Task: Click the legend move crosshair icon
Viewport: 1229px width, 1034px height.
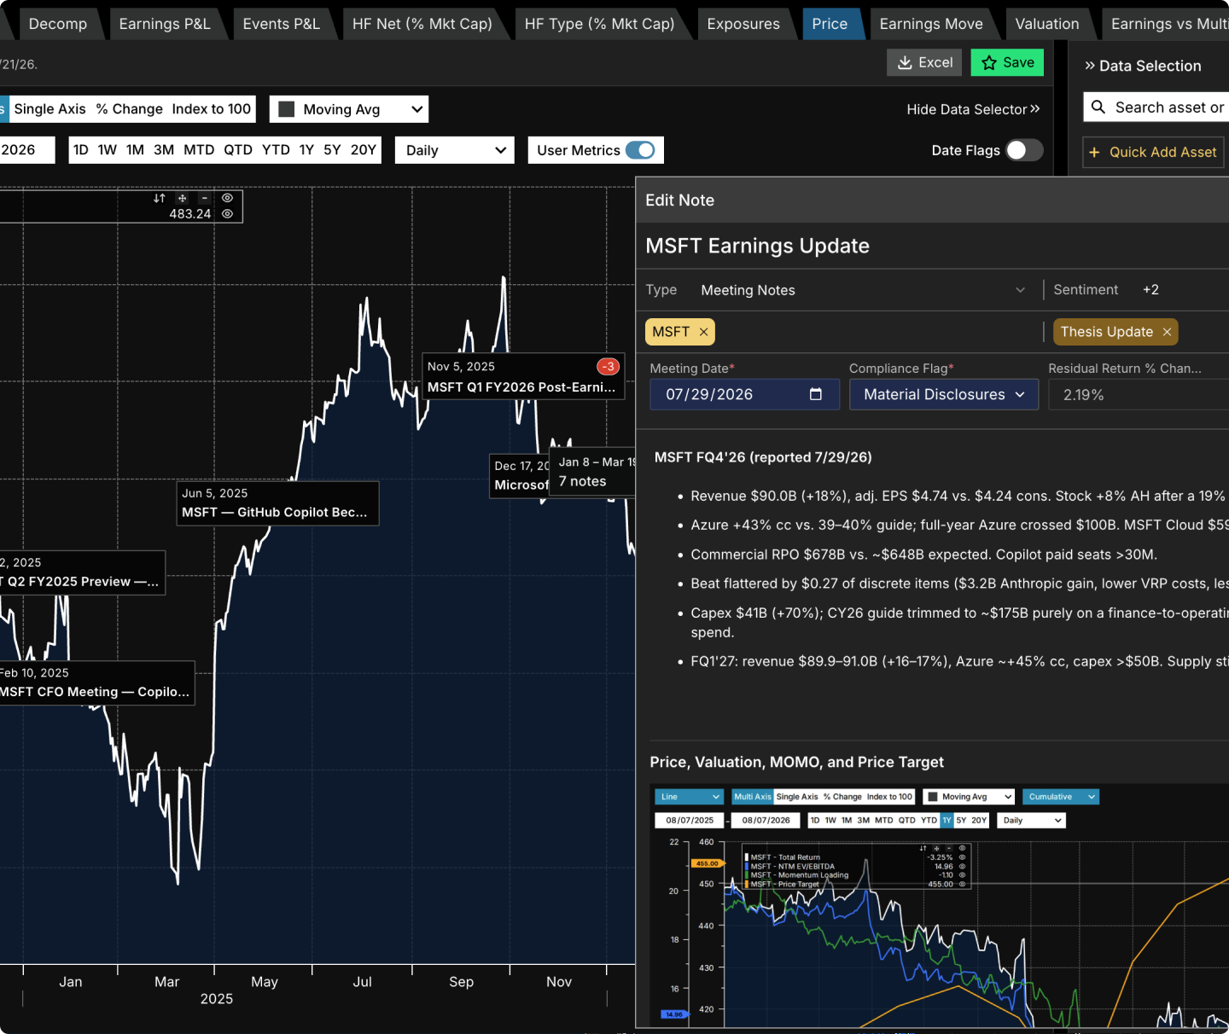Action: 182,198
